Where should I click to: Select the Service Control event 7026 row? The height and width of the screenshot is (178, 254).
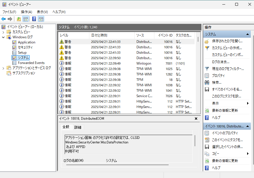coord(126,96)
